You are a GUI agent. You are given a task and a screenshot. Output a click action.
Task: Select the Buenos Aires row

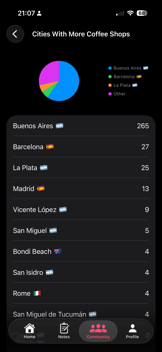pyautogui.click(x=81, y=126)
